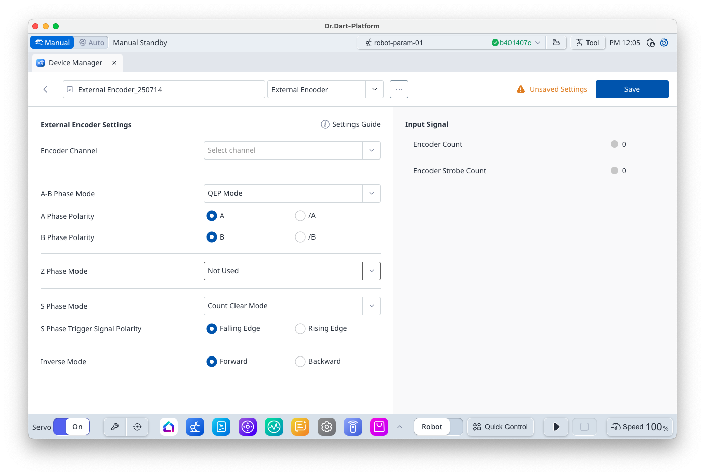Open the gray gear settings app
Image resolution: width=705 pixels, height=476 pixels.
pyautogui.click(x=327, y=427)
